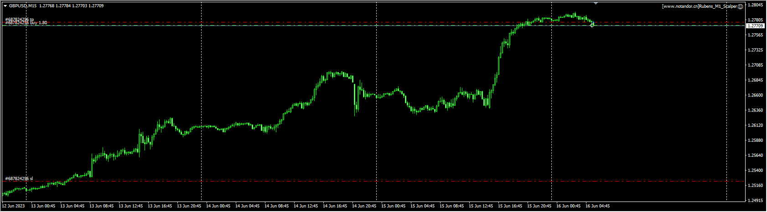Click the 1.27085 price scale value
The width and height of the screenshot is (767, 212).
756,65
